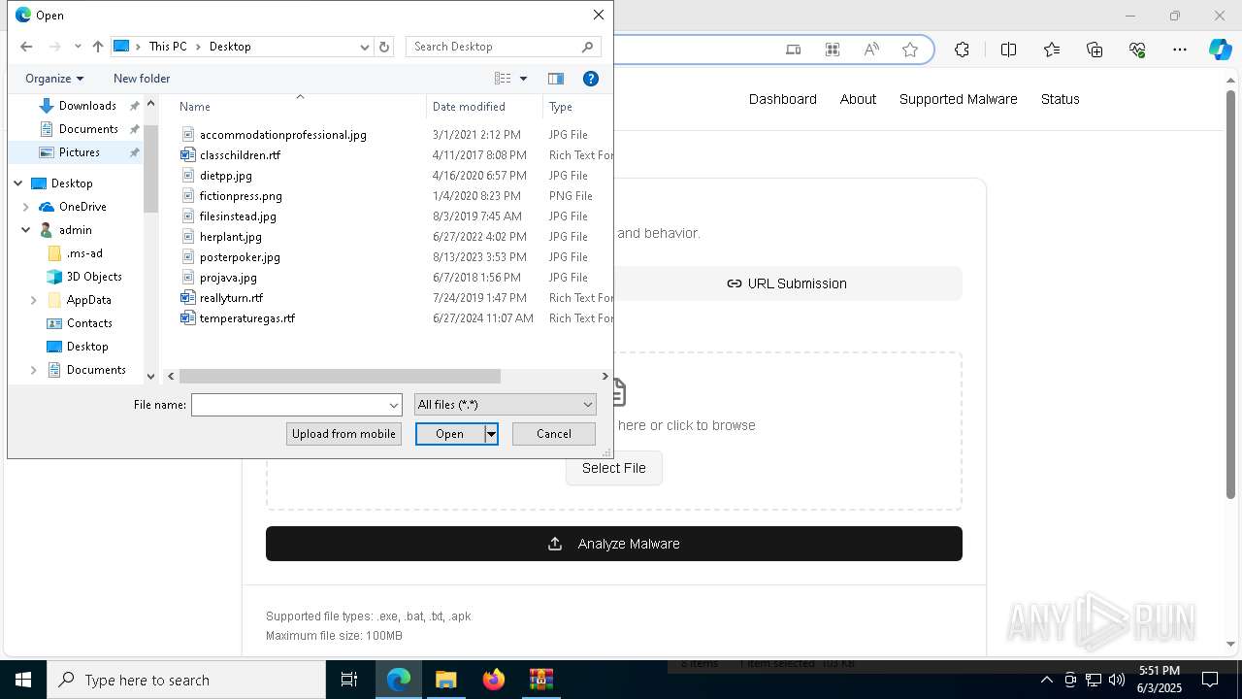Select fictionpress.png file

point(241,196)
